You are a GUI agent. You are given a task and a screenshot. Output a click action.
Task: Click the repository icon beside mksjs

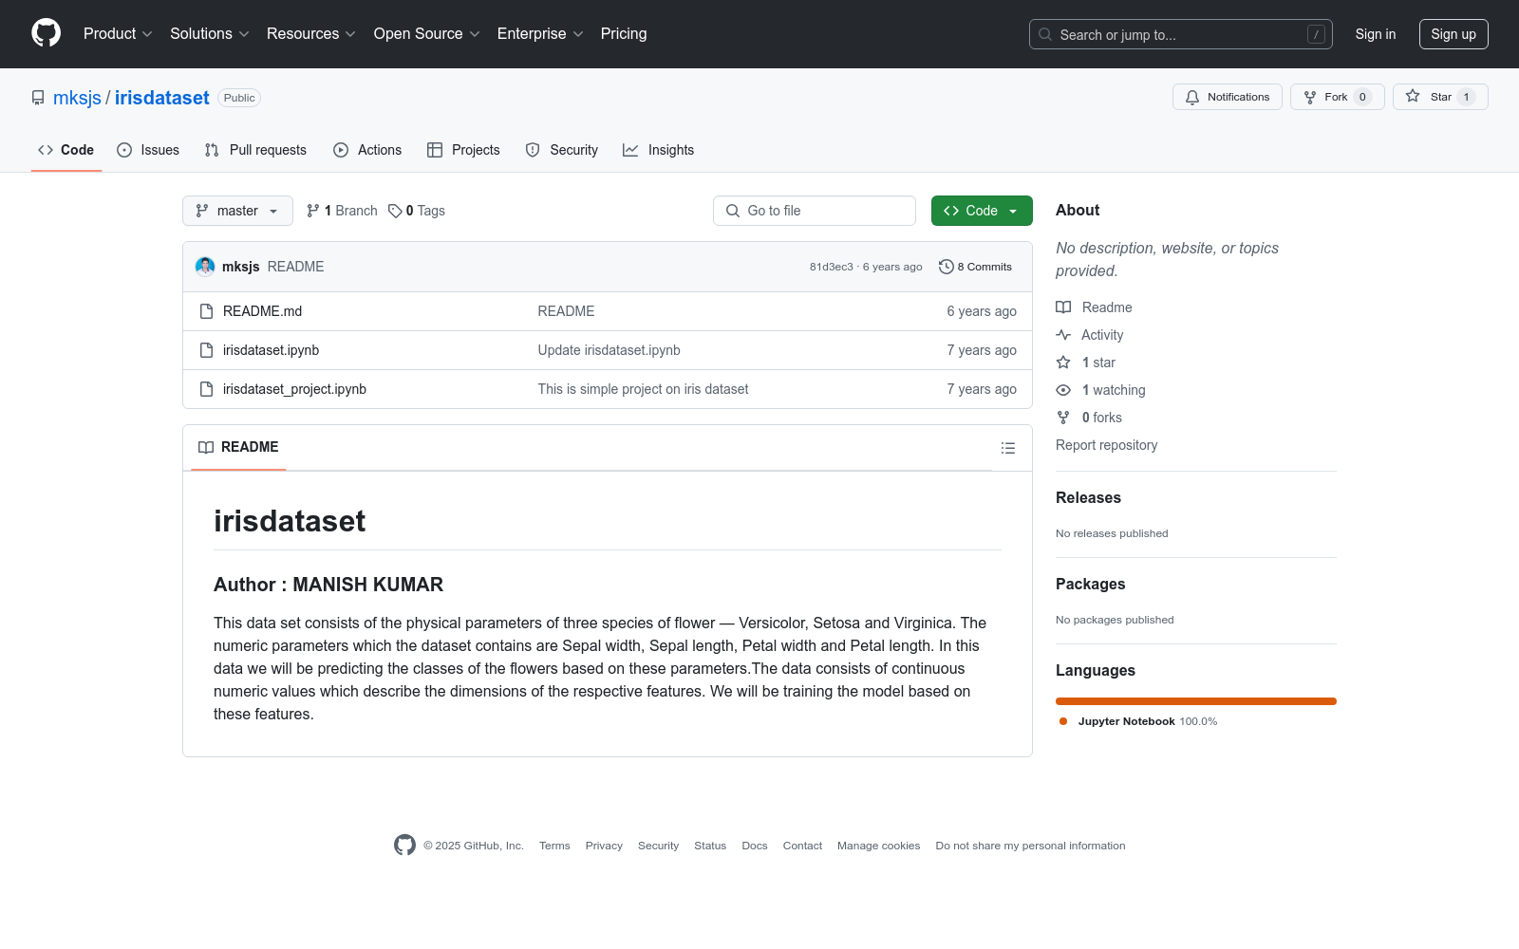(38, 98)
